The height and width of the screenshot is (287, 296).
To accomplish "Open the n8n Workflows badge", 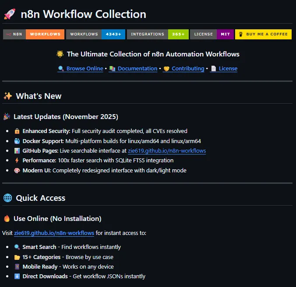I will pyautogui.click(x=34, y=34).
